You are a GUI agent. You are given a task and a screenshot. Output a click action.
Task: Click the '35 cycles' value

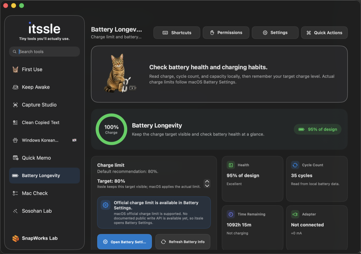click(302, 175)
